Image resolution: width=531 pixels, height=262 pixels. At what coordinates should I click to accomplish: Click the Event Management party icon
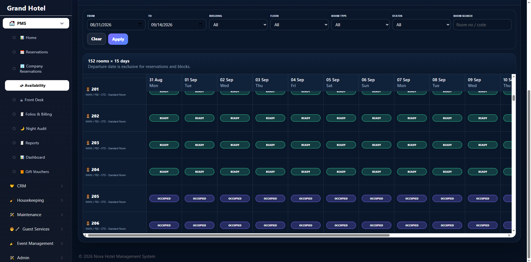click(x=12, y=244)
